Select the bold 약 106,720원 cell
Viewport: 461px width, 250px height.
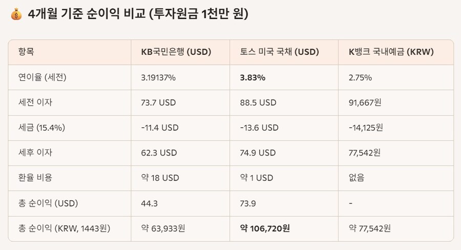click(265, 228)
